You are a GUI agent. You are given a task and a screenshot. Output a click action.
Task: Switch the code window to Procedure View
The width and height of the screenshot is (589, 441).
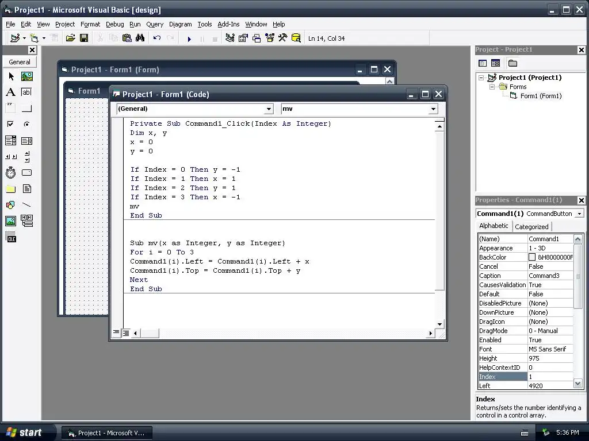pos(116,332)
